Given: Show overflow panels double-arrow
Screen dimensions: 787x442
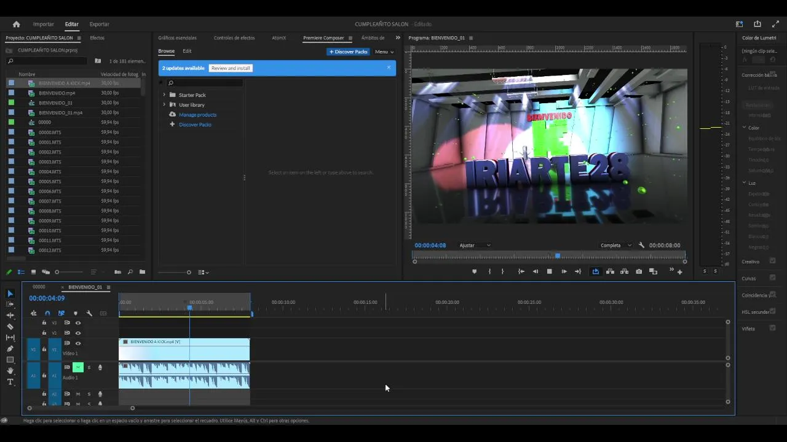Looking at the screenshot, I should click(398, 37).
